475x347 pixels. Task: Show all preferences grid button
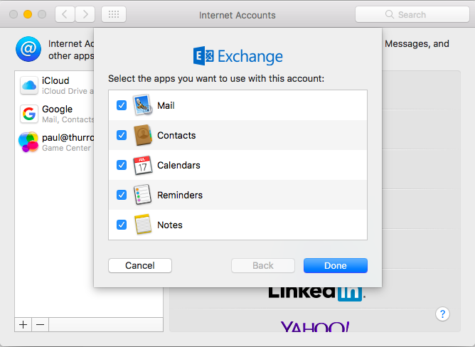pos(114,14)
